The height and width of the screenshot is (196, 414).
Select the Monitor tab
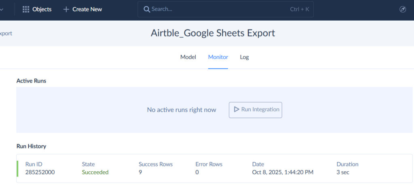pos(218,57)
